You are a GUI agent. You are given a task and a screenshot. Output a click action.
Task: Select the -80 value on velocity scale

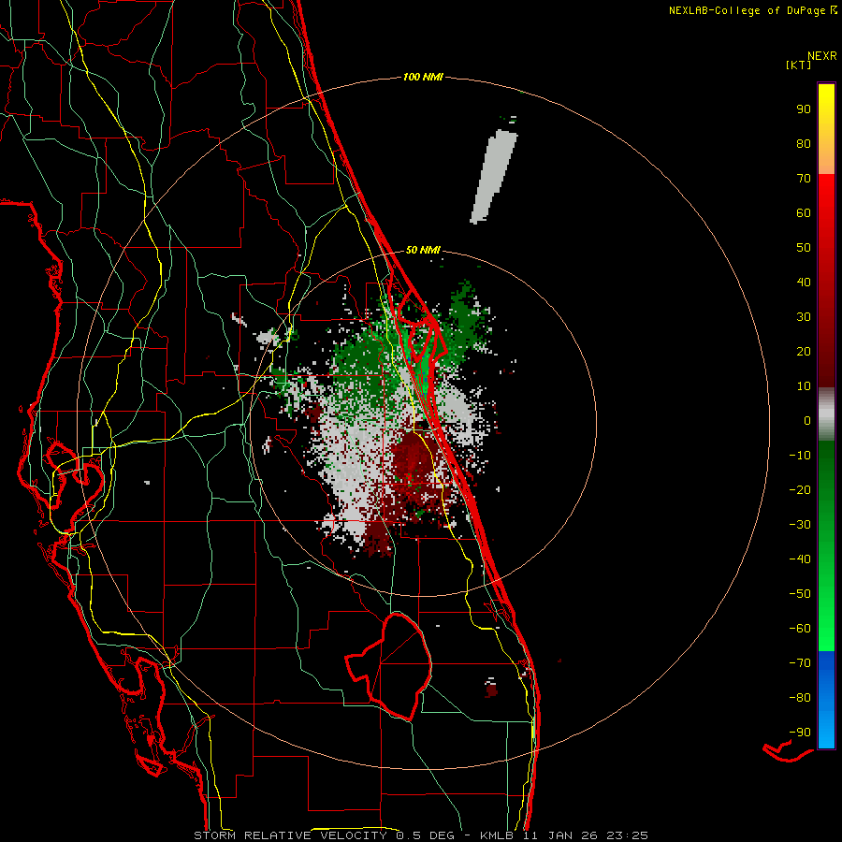coord(800,698)
